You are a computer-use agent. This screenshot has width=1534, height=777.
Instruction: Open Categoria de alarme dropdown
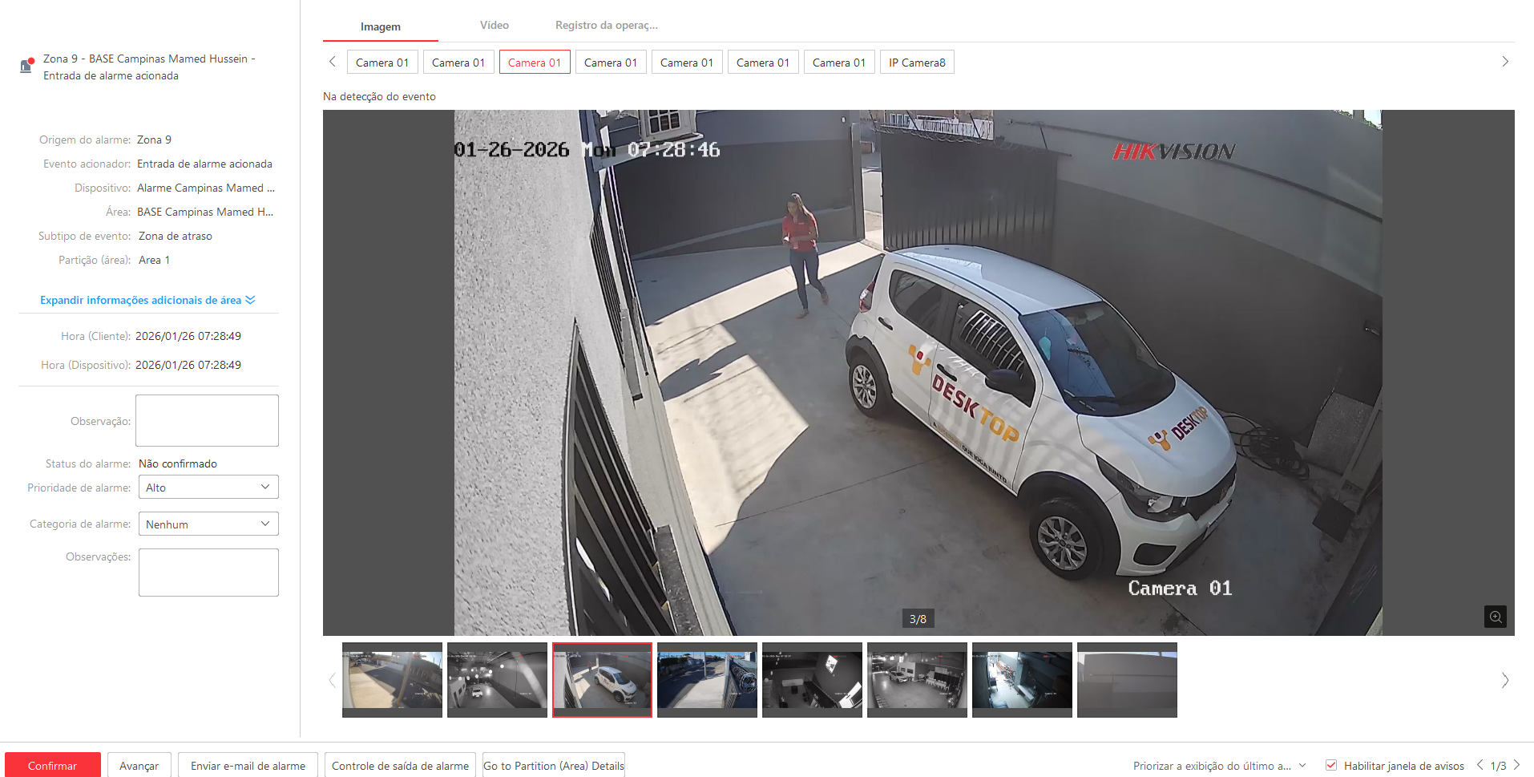click(208, 524)
